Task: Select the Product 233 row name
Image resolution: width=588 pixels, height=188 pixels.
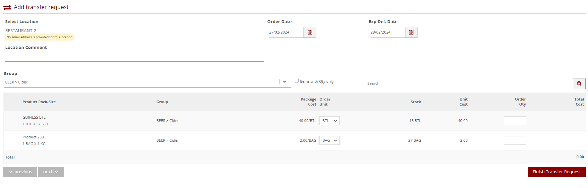Action: (x=33, y=137)
